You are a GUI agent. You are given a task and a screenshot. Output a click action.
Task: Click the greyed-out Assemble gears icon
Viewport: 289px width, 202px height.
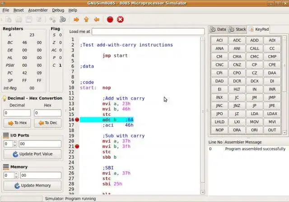(x=52, y=19)
